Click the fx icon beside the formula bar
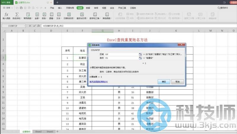 click(x=39, y=26)
